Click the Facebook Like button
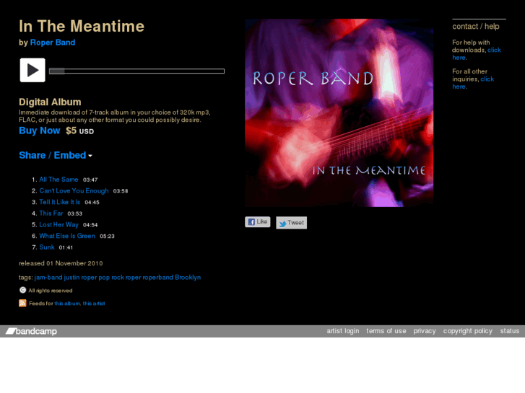Viewport: 525px width, 393px height. point(258,222)
